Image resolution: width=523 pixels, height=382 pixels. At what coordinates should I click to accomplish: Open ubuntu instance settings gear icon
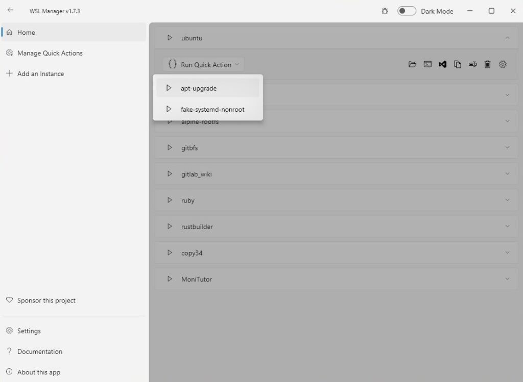[x=503, y=64]
